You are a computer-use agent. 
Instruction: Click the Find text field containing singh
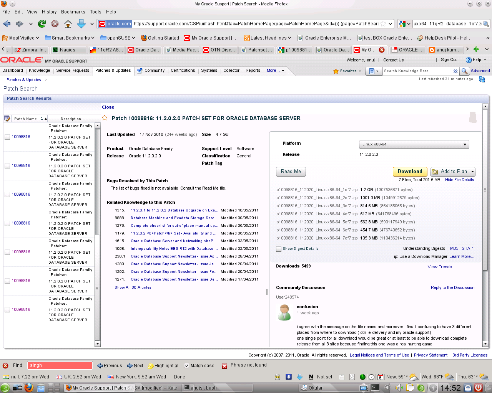point(60,366)
